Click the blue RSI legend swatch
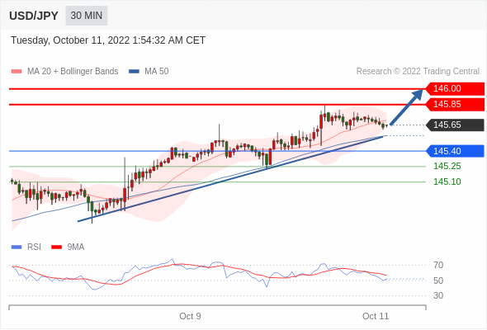Screen dimensions: 487x330 (17, 247)
